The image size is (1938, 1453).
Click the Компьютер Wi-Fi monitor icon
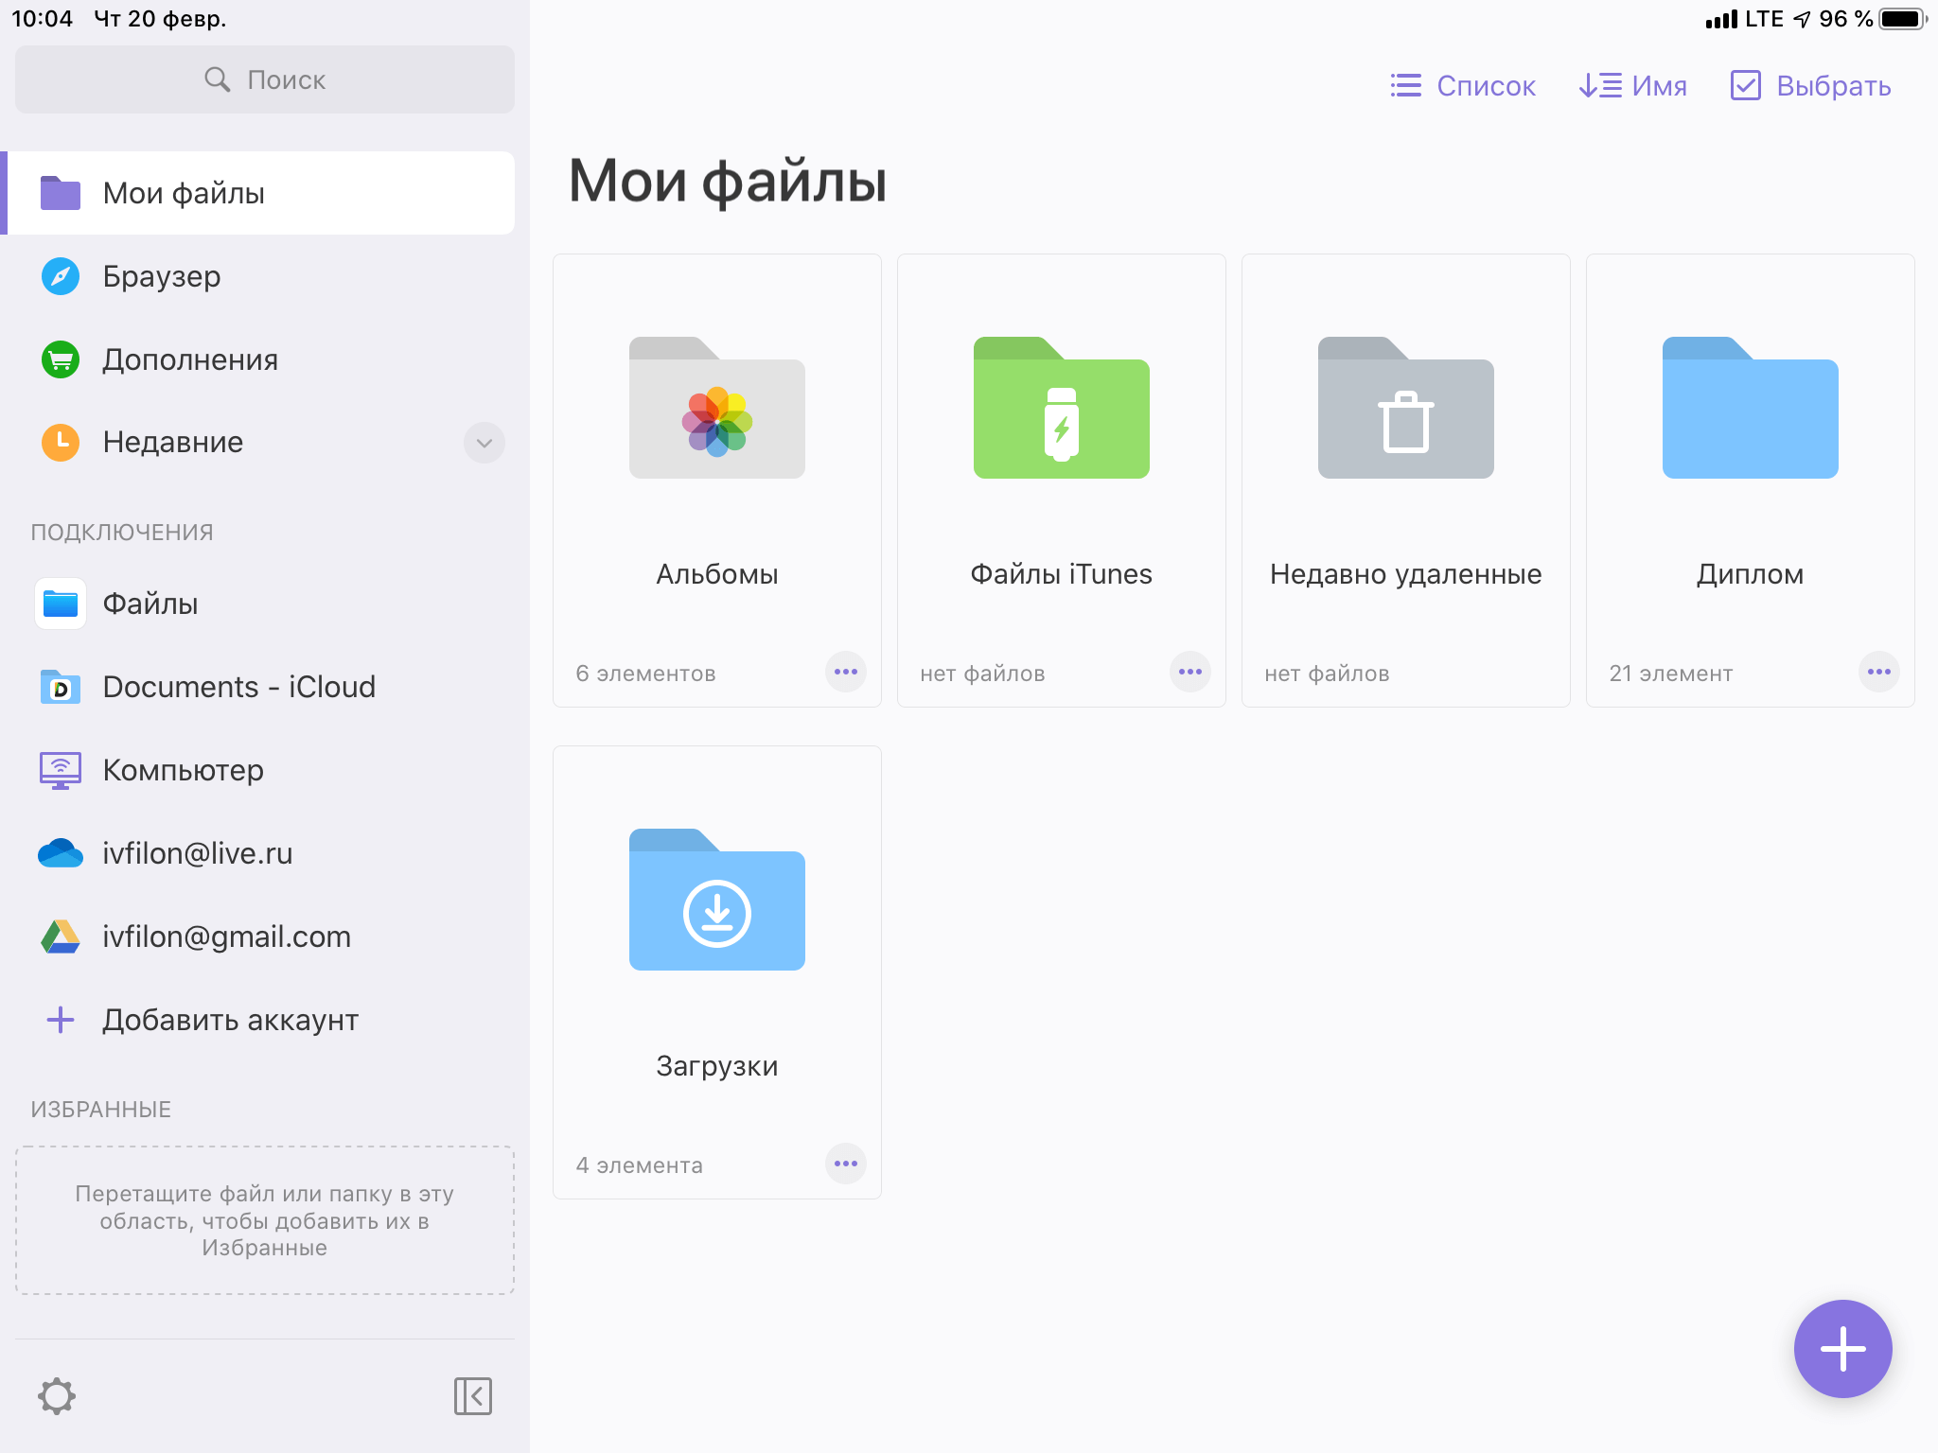(61, 770)
